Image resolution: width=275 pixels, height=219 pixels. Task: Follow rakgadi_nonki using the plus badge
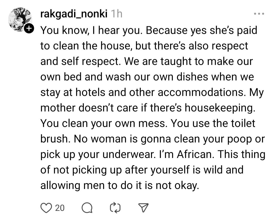pyautogui.click(x=29, y=29)
